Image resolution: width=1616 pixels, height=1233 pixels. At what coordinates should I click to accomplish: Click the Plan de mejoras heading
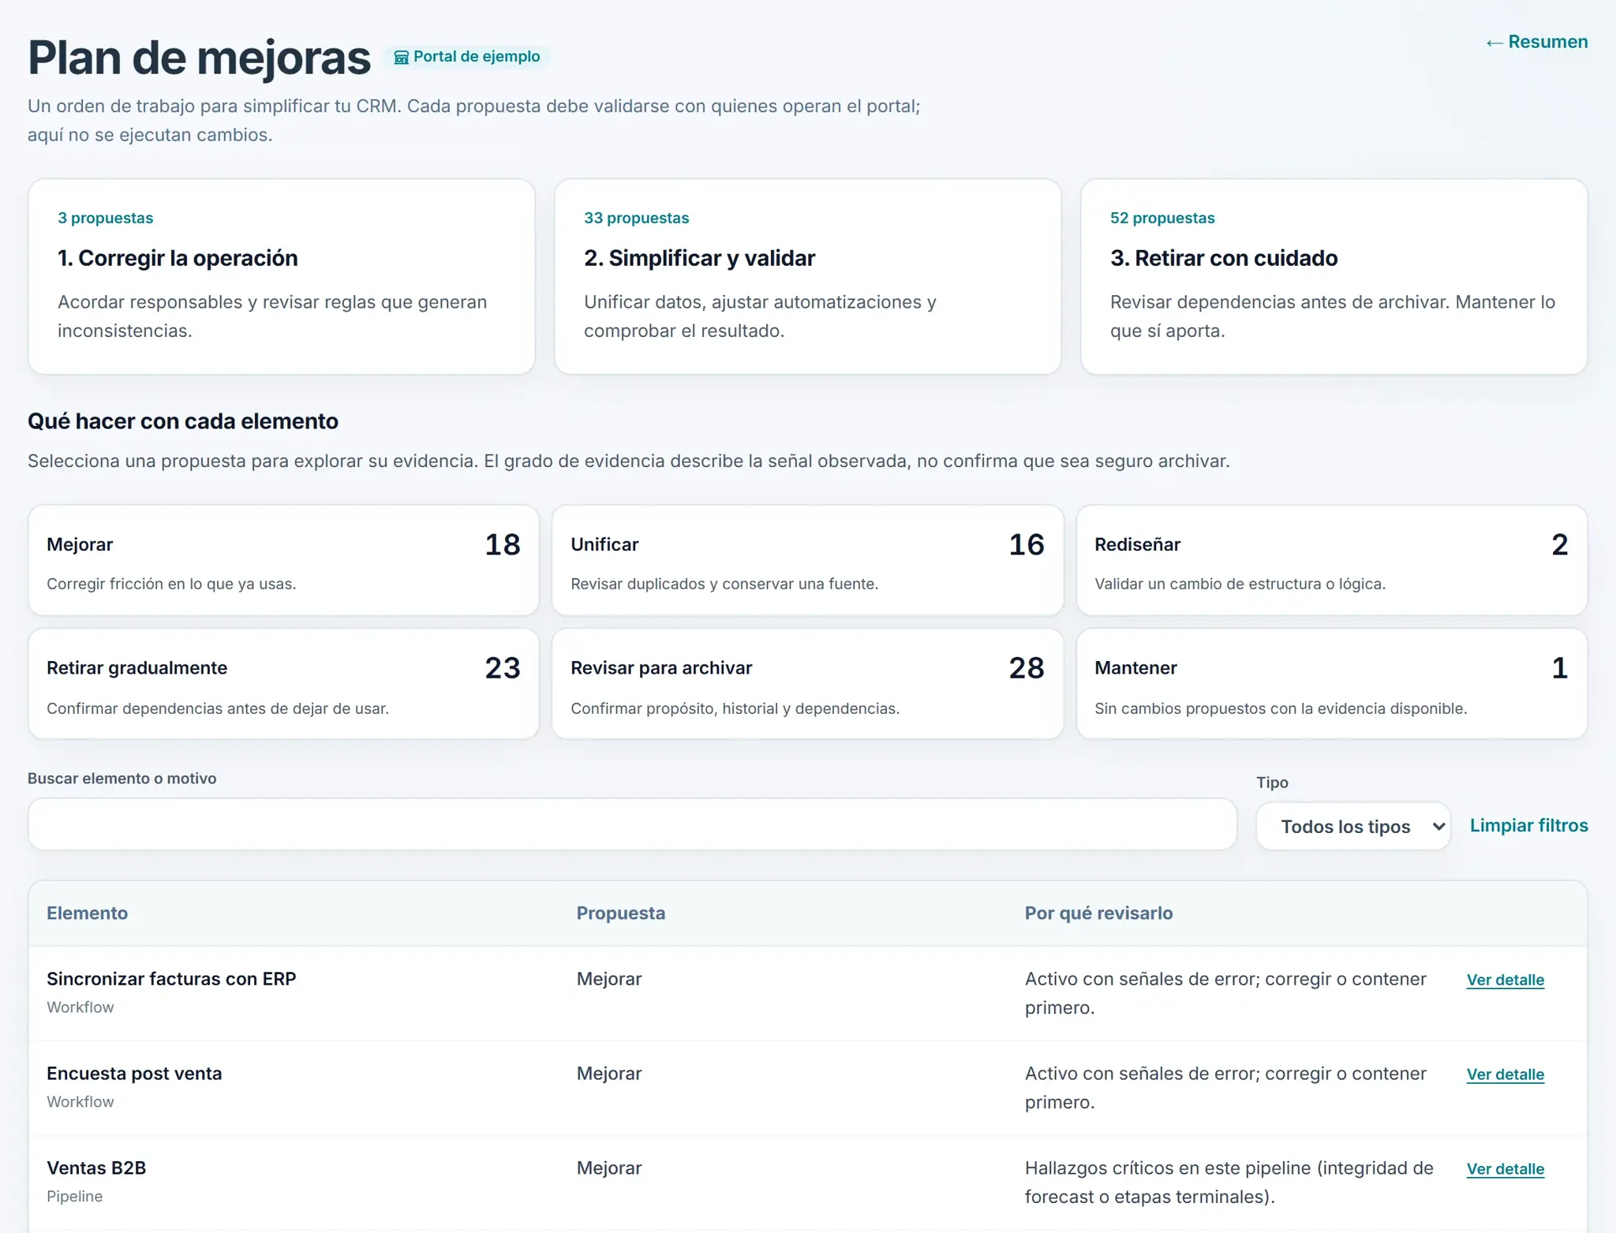[x=199, y=58]
